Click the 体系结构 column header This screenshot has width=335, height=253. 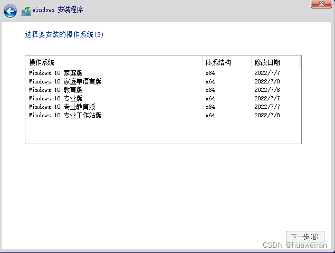point(227,62)
